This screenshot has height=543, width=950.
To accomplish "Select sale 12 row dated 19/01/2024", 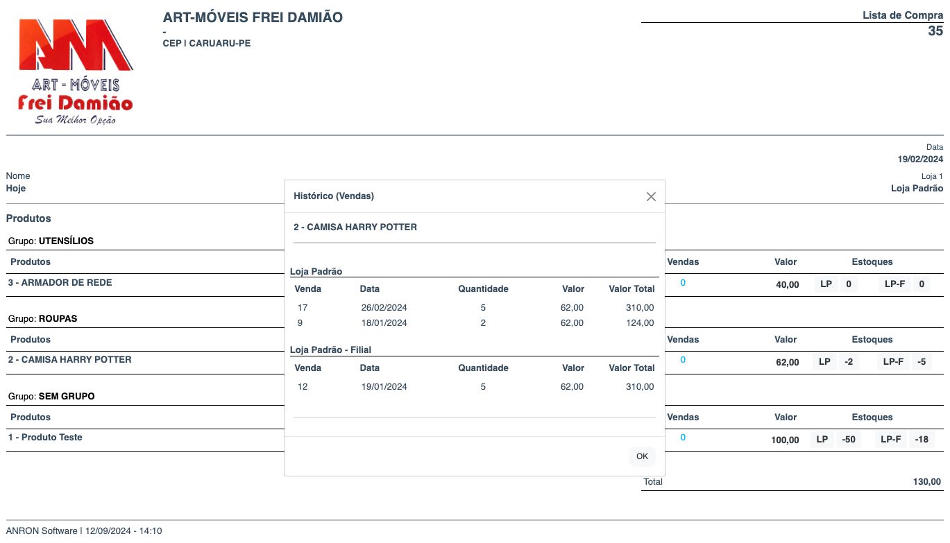I will click(x=473, y=387).
